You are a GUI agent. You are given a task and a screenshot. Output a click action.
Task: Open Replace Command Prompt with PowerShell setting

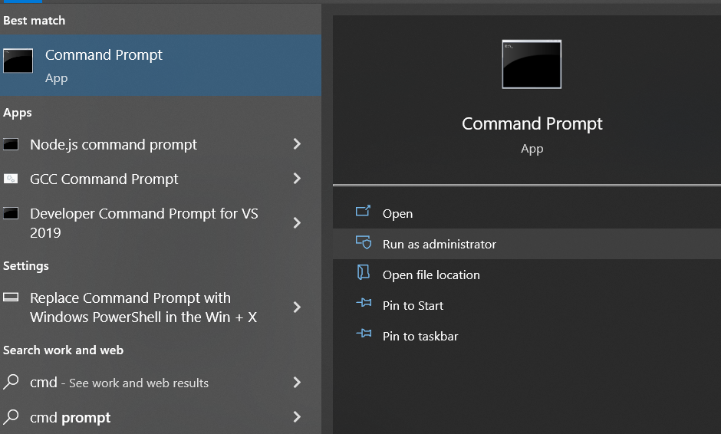click(143, 307)
